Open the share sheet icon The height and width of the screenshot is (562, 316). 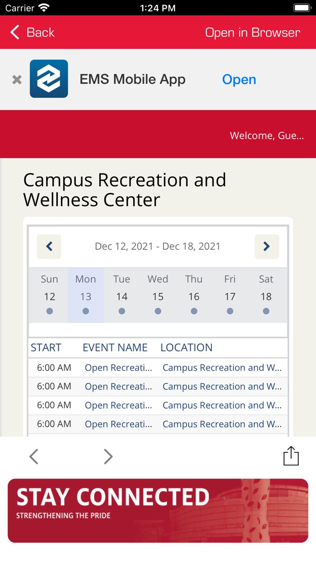coord(291,456)
